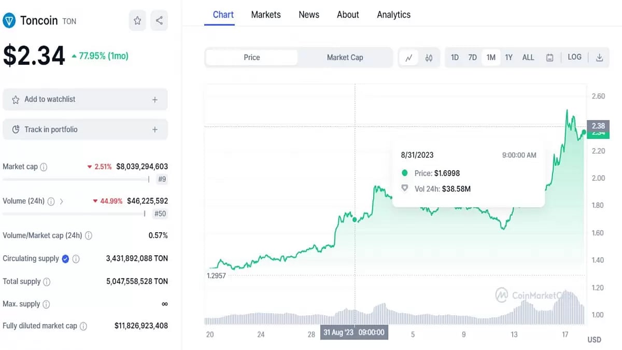Click the Market cap rank progress bar
Image resolution: width=622 pixels, height=350 pixels.
pos(76,179)
